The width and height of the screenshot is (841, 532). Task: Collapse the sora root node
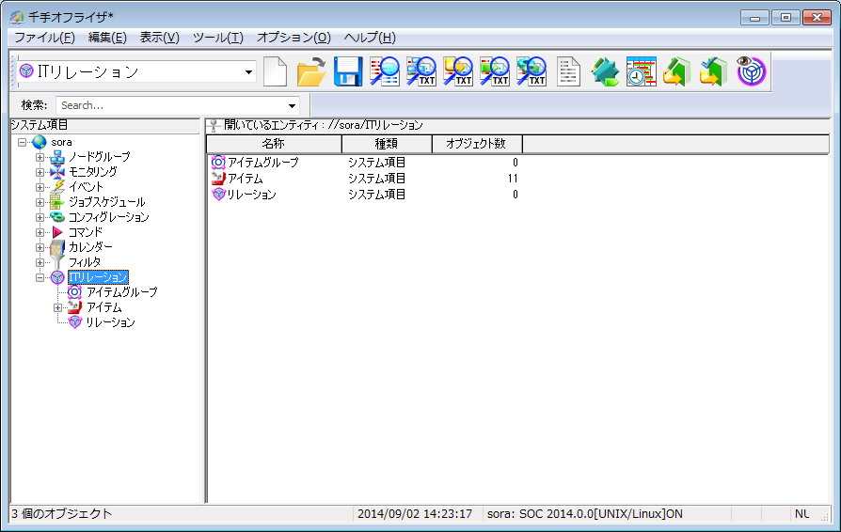tap(22, 143)
